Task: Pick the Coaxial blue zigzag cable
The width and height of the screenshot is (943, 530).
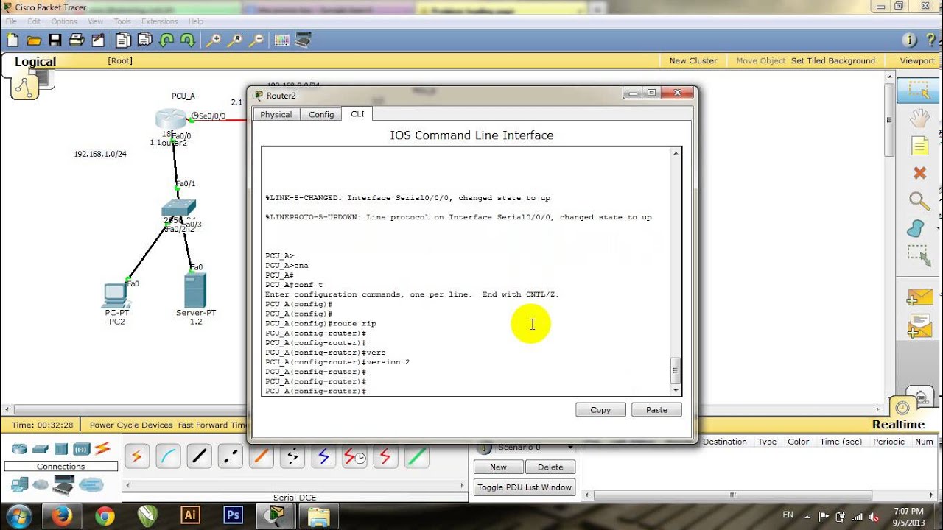Action: 323,456
